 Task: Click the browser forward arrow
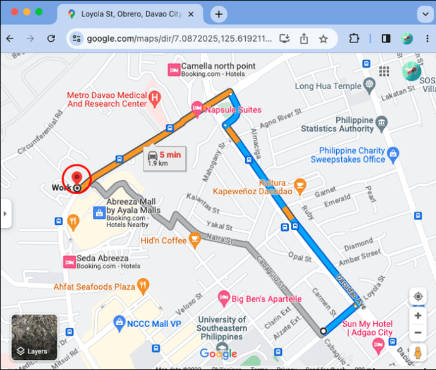point(30,39)
